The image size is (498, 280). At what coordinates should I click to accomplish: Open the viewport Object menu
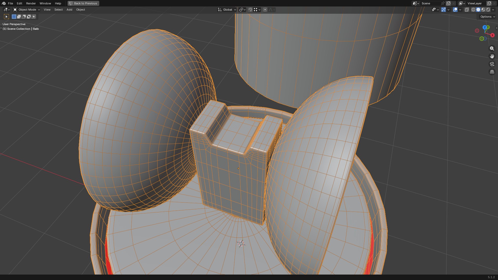tap(80, 10)
